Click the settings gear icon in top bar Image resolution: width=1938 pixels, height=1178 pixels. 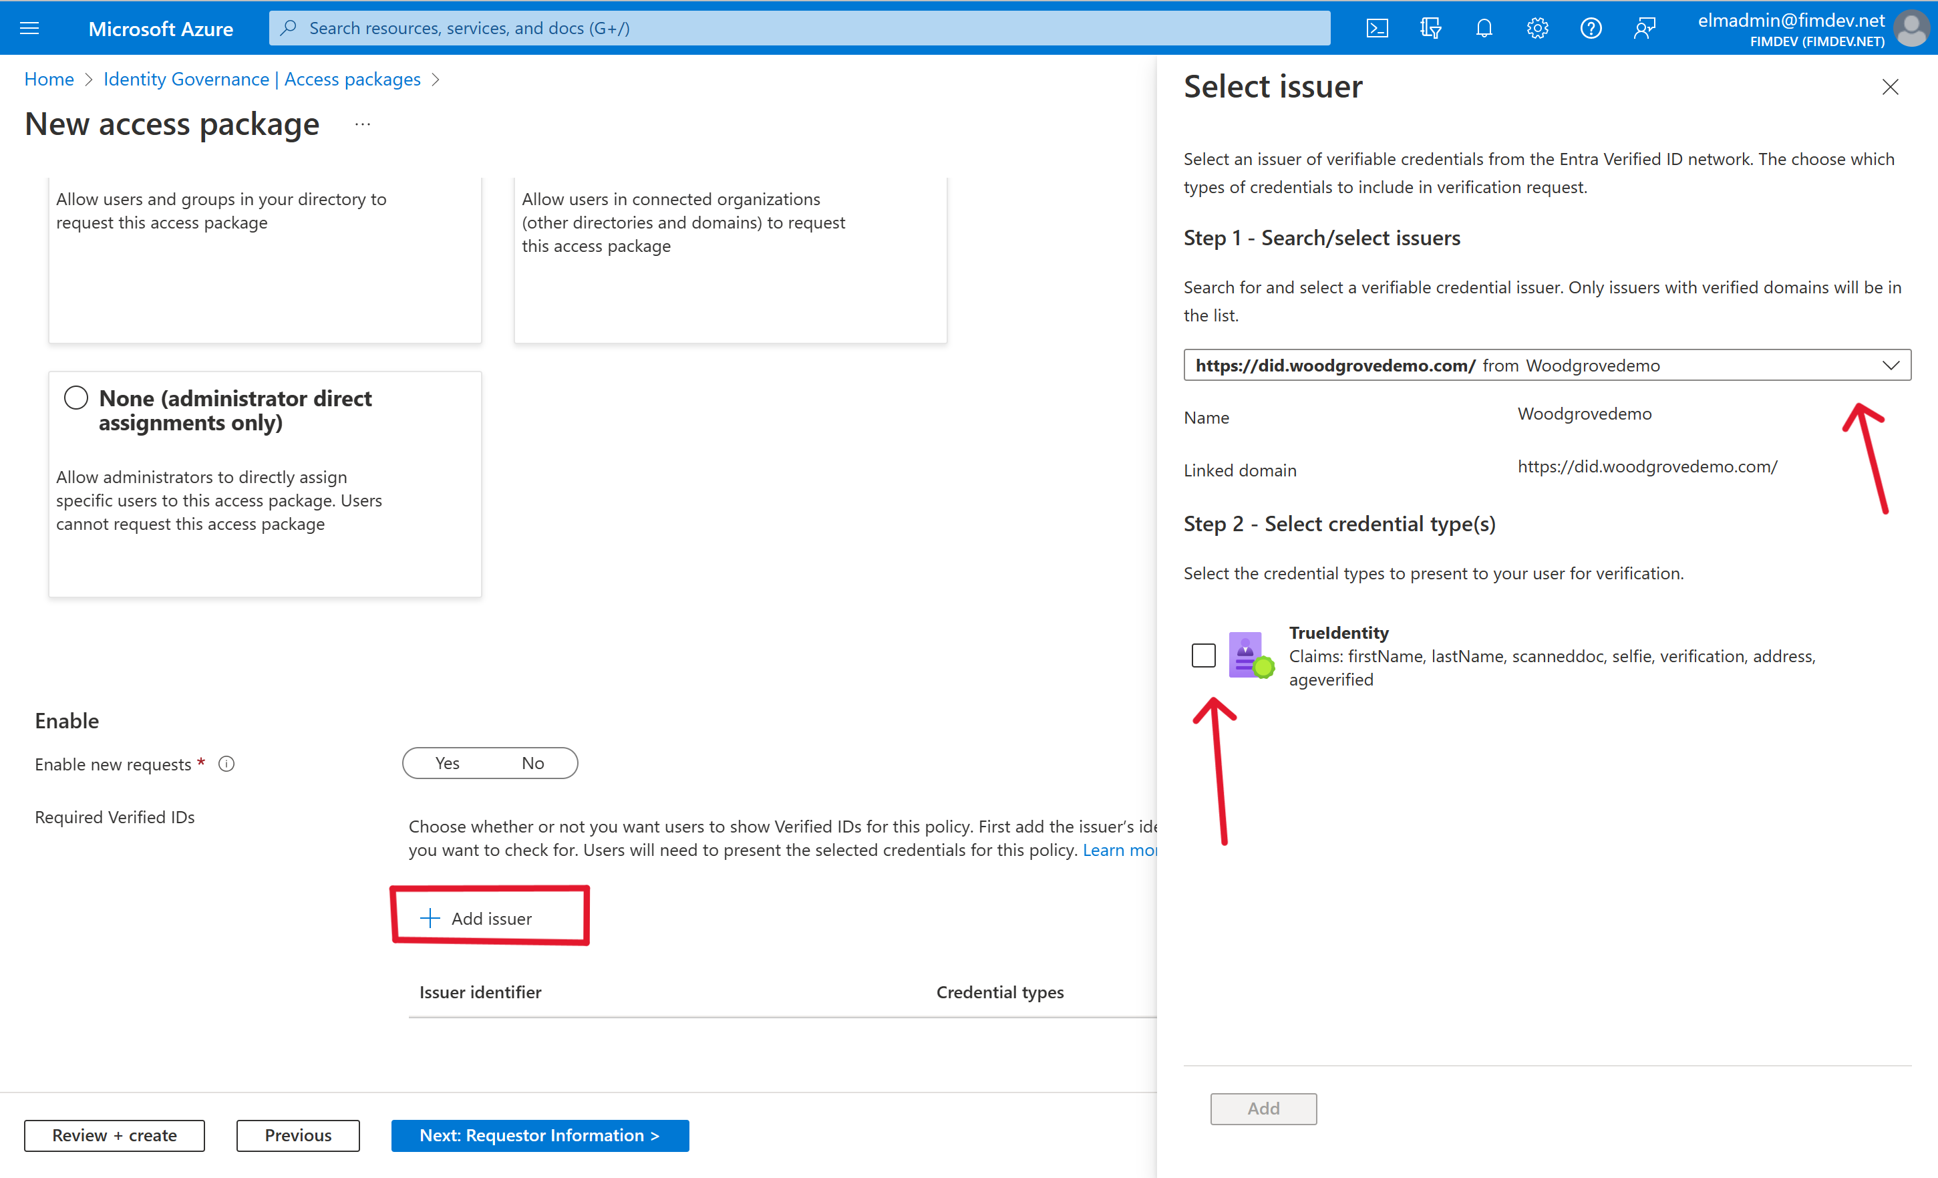tap(1537, 27)
